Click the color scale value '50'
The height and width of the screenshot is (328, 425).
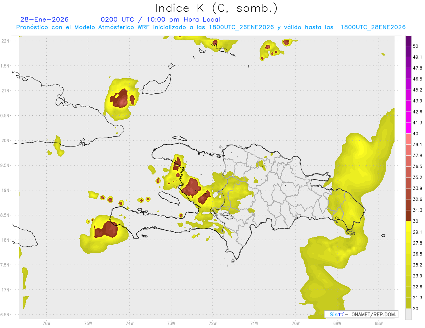[415, 46]
